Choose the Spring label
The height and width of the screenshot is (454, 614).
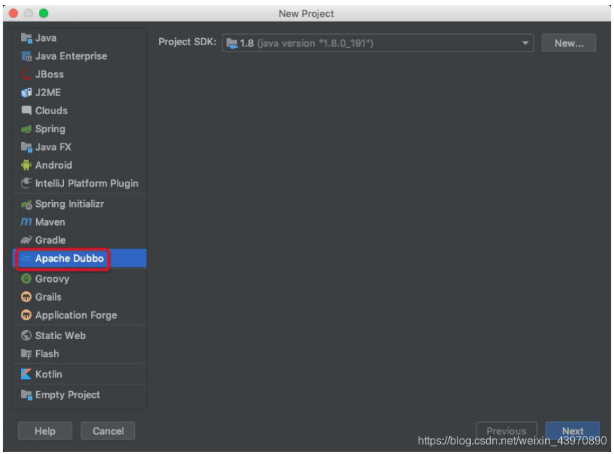point(50,129)
